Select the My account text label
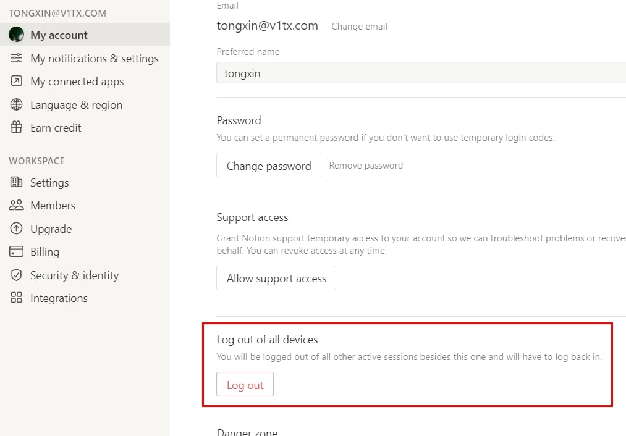Image resolution: width=626 pixels, height=436 pixels. tap(59, 35)
